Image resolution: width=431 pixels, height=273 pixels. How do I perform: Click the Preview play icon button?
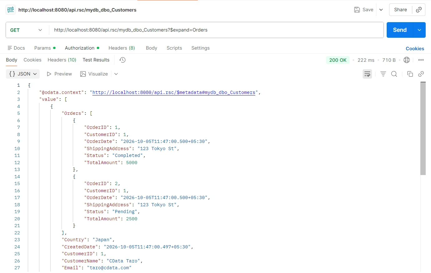[x=59, y=74]
